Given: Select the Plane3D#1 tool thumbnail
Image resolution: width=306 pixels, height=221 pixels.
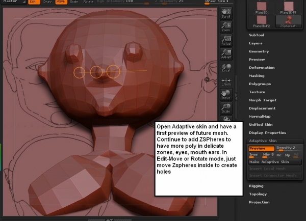Looking at the screenshot, I should pos(289,8).
